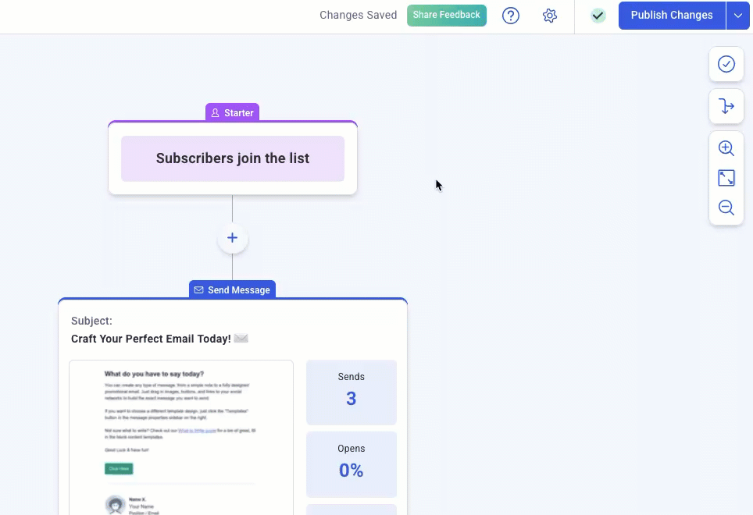Click the circled checkmark tool on right panel
The image size is (753, 515).
pyautogui.click(x=726, y=64)
